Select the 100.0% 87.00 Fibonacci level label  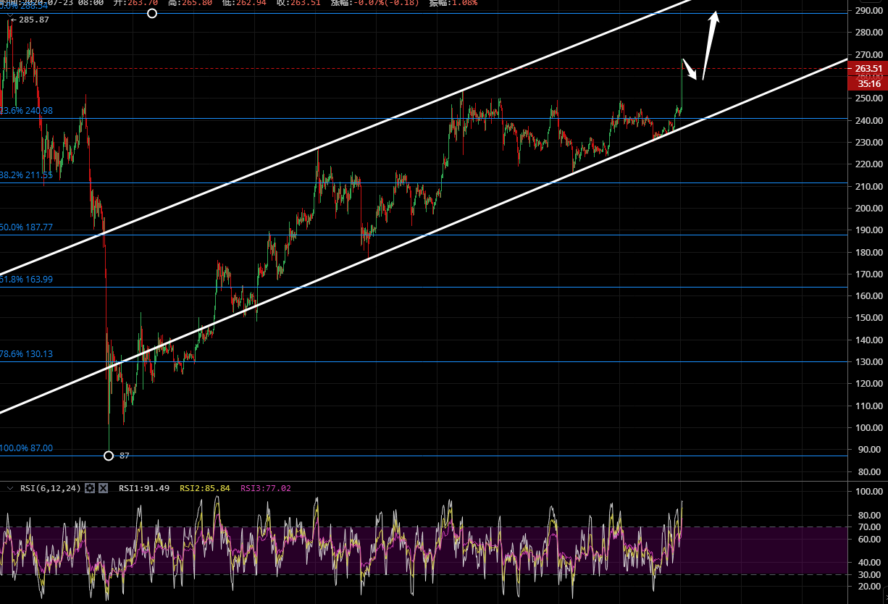[x=27, y=448]
